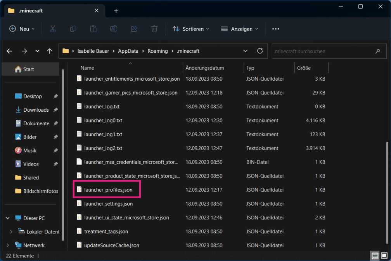Image resolution: width=391 pixels, height=261 pixels.
Task: Open Videos in the navigation pane
Action: click(x=31, y=164)
